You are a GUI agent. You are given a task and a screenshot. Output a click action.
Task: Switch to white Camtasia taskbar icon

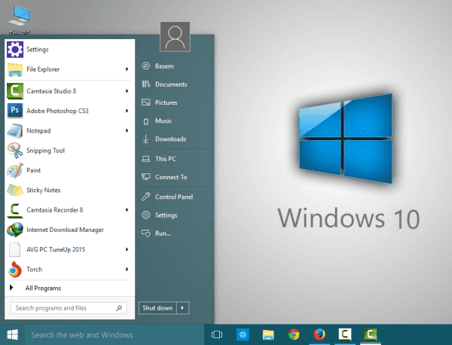pos(345,334)
